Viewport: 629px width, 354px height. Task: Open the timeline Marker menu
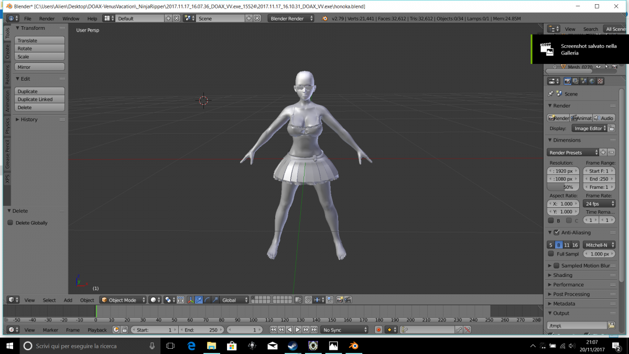tap(50, 330)
